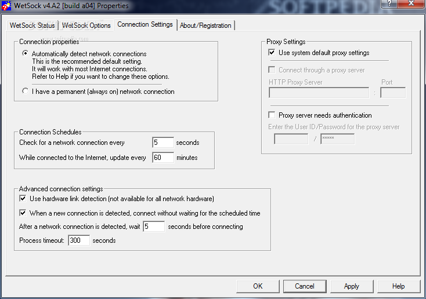The image size is (426, 299).
Task: Click the 'Proxy Settings' group label
Action: tap(286, 42)
